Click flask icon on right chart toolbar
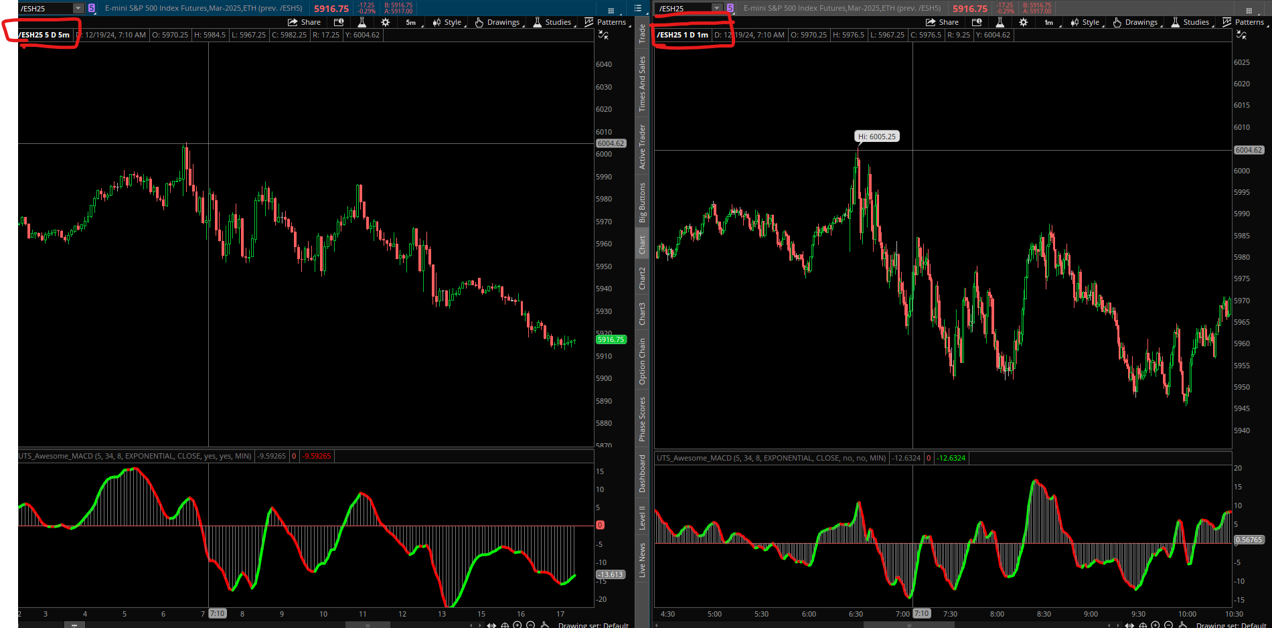The image size is (1272, 628). (x=1000, y=22)
